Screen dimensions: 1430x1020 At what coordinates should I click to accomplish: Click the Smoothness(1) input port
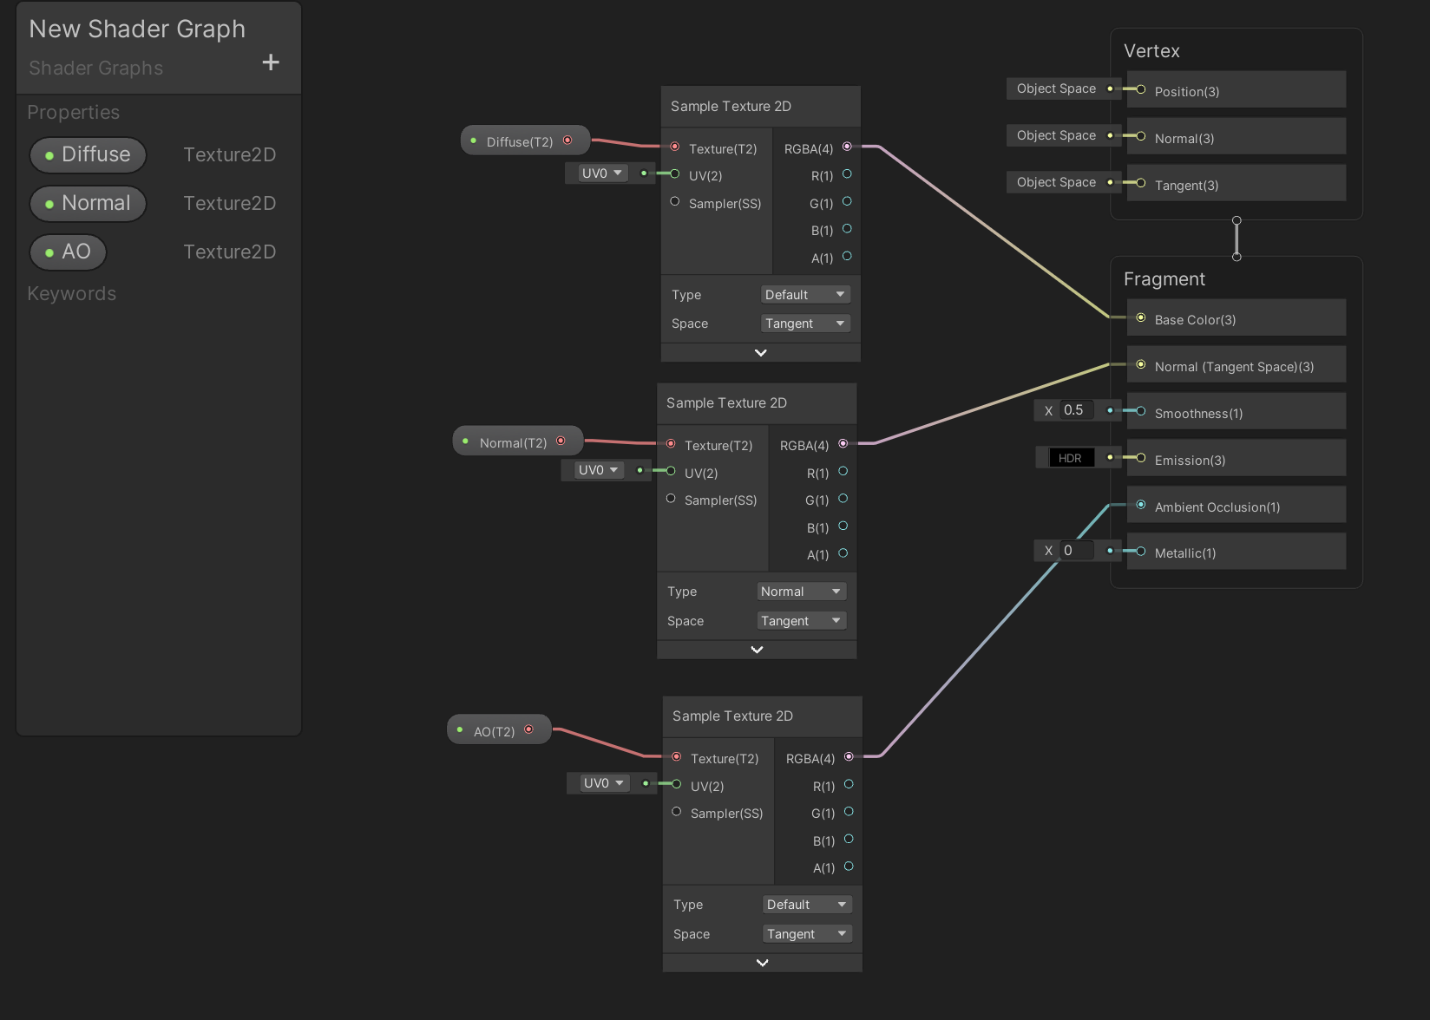1141,412
